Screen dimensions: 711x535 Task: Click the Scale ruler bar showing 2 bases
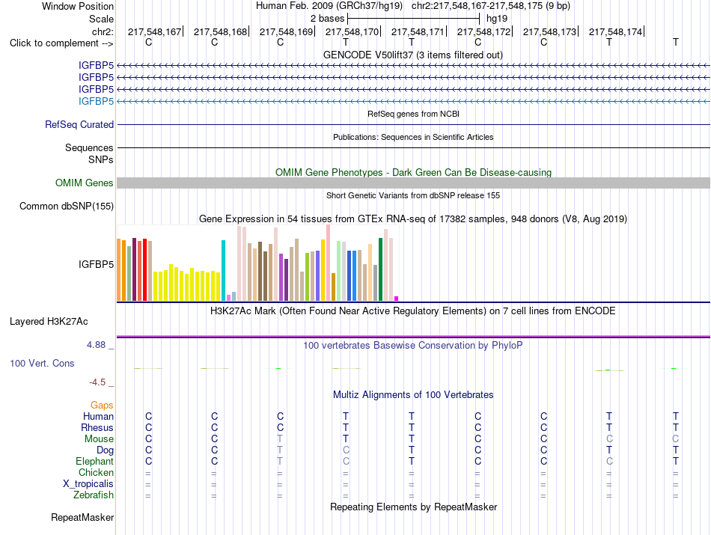tap(413, 19)
